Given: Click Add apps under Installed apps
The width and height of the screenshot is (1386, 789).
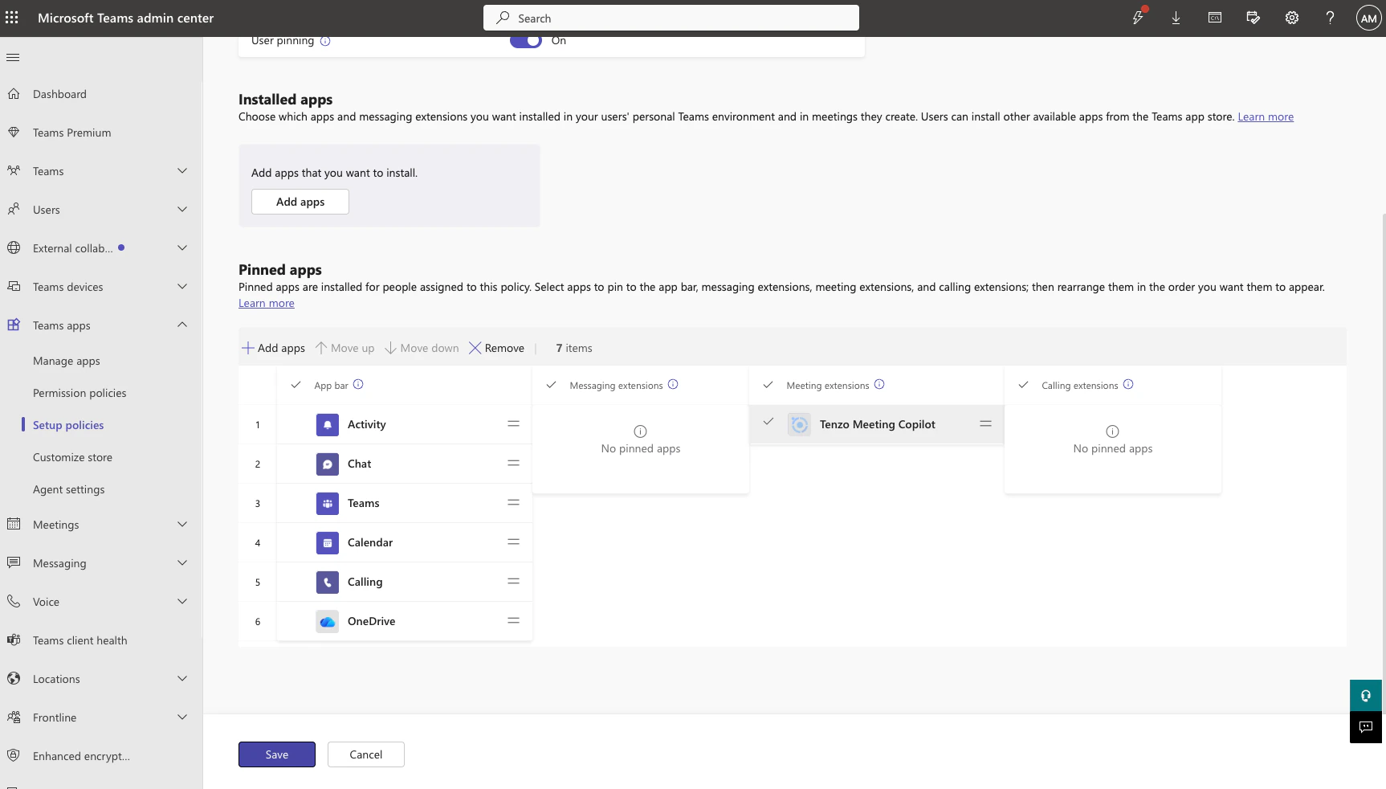Looking at the screenshot, I should [300, 202].
